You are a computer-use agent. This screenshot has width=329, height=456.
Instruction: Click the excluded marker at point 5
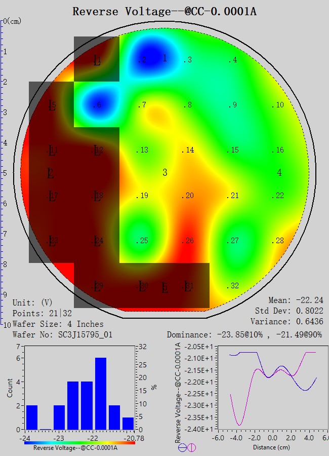coord(52,105)
